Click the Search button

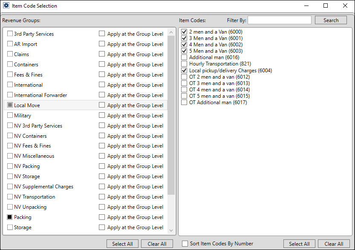click(x=331, y=20)
